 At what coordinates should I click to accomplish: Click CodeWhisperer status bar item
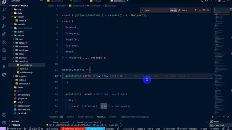tap(95, 129)
